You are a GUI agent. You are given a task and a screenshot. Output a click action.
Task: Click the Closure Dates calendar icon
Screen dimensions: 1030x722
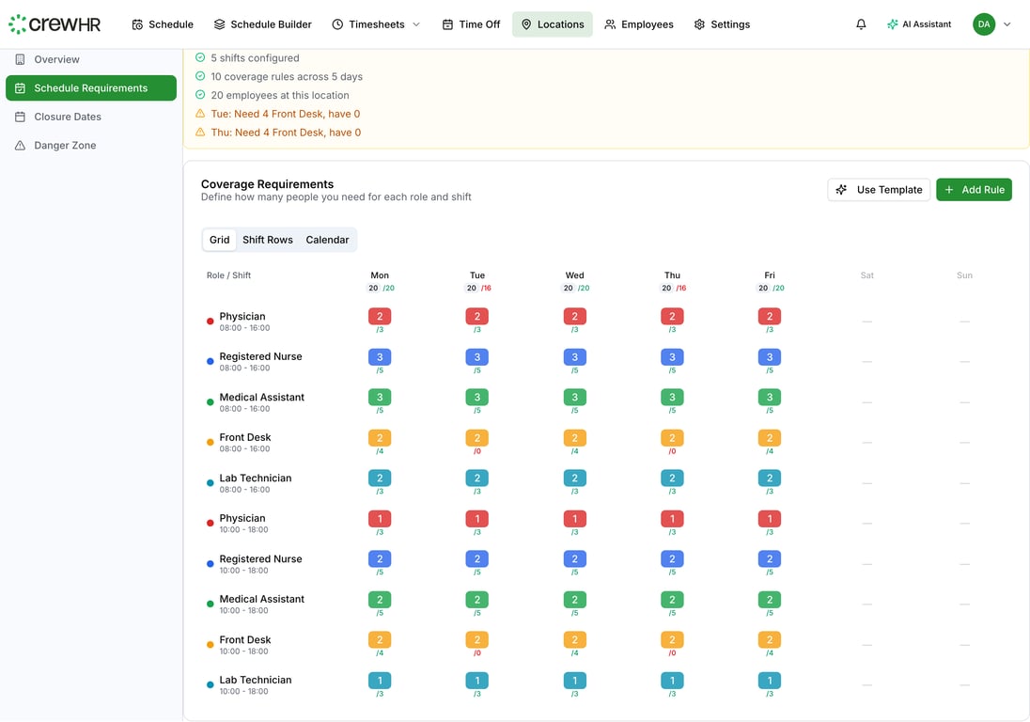click(x=20, y=117)
